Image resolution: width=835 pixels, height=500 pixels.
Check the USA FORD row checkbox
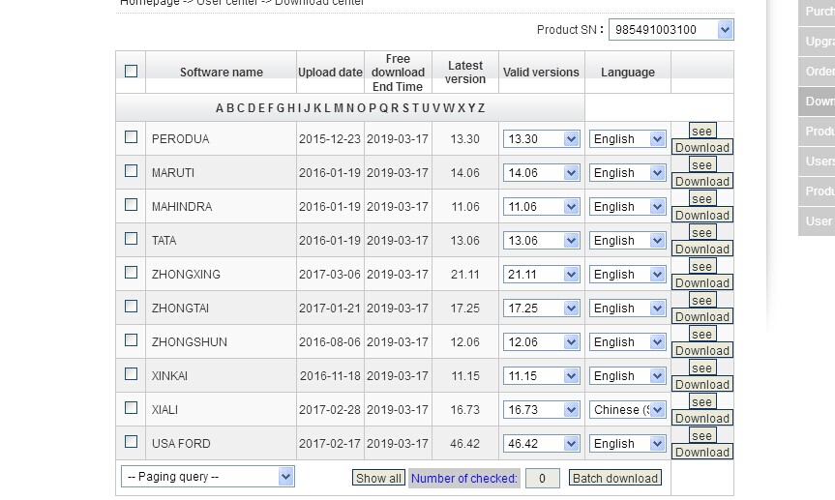[131, 441]
